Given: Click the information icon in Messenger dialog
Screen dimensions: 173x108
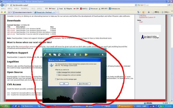Looking at the screenshot, I should [x=51, y=65].
